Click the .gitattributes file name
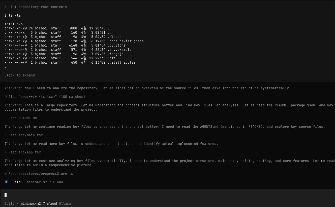335x207 pixels. pos(121,62)
